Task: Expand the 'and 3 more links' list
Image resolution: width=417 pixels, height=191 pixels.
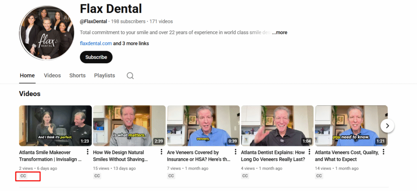Action: 131,43
